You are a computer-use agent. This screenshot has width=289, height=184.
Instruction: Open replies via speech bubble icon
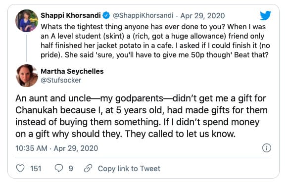(x=59, y=168)
